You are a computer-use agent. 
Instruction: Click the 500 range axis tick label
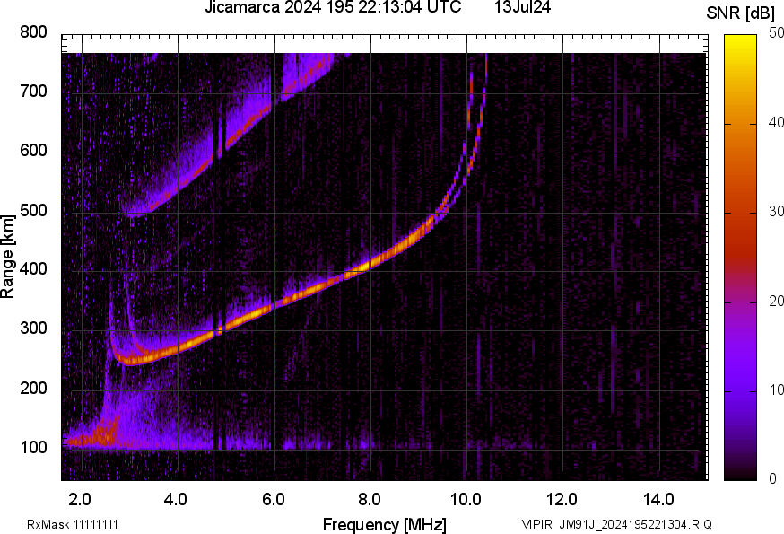pos(33,210)
